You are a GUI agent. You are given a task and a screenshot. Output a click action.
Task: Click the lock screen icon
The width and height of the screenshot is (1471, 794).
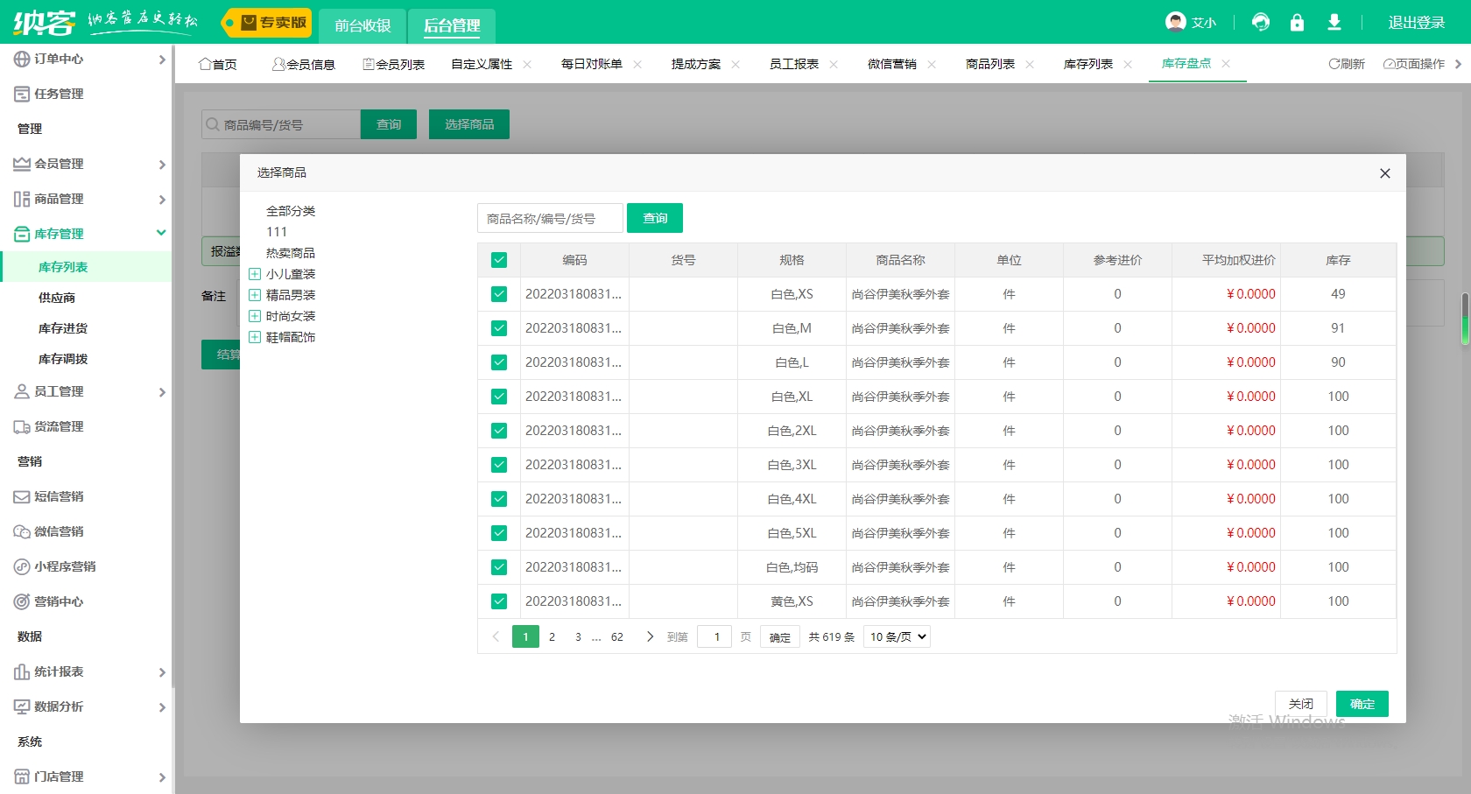(x=1297, y=23)
